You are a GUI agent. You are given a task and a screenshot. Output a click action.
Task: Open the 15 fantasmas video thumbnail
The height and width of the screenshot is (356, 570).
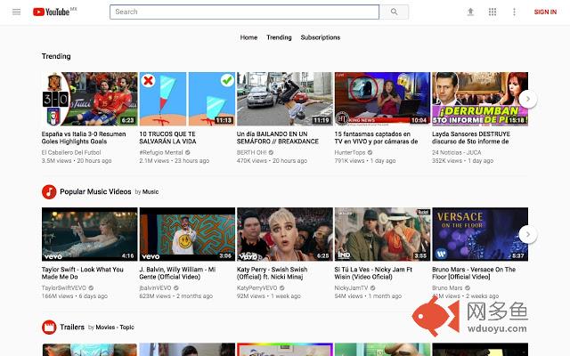[382, 99]
